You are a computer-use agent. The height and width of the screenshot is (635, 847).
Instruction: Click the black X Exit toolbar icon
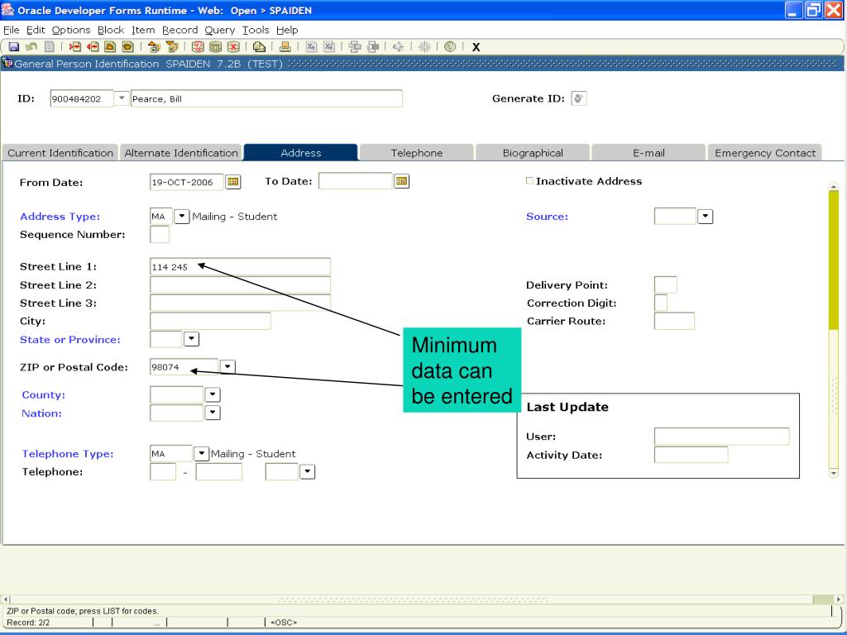point(476,47)
